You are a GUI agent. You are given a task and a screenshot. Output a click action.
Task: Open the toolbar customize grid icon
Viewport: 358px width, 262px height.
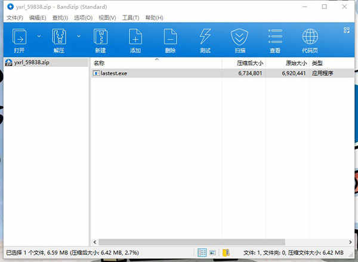(x=347, y=30)
